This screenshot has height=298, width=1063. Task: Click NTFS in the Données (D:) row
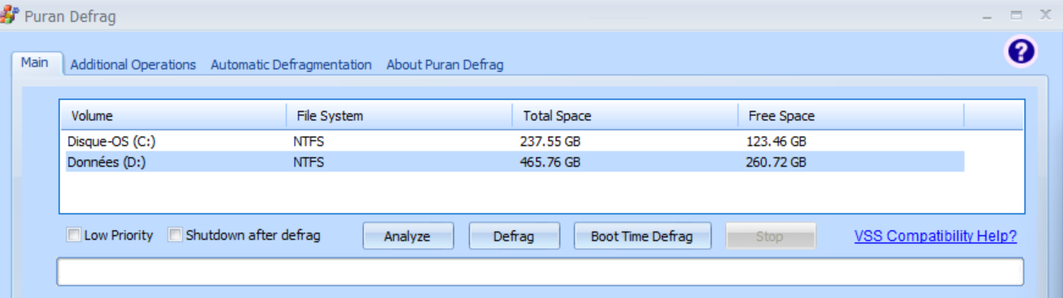click(x=308, y=162)
